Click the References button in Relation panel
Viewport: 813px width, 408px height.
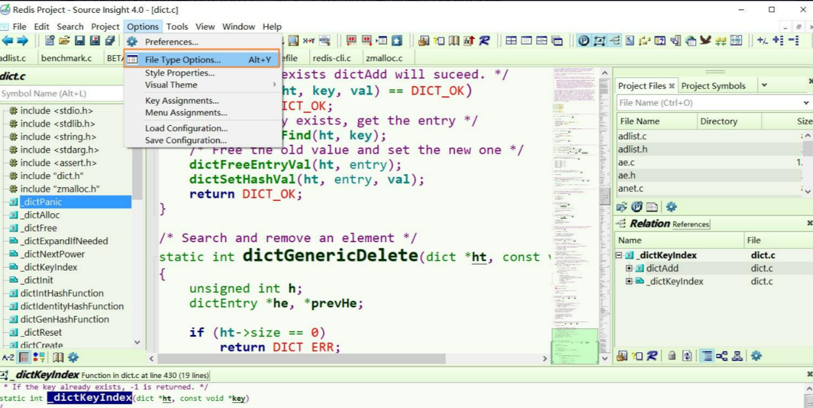690,224
